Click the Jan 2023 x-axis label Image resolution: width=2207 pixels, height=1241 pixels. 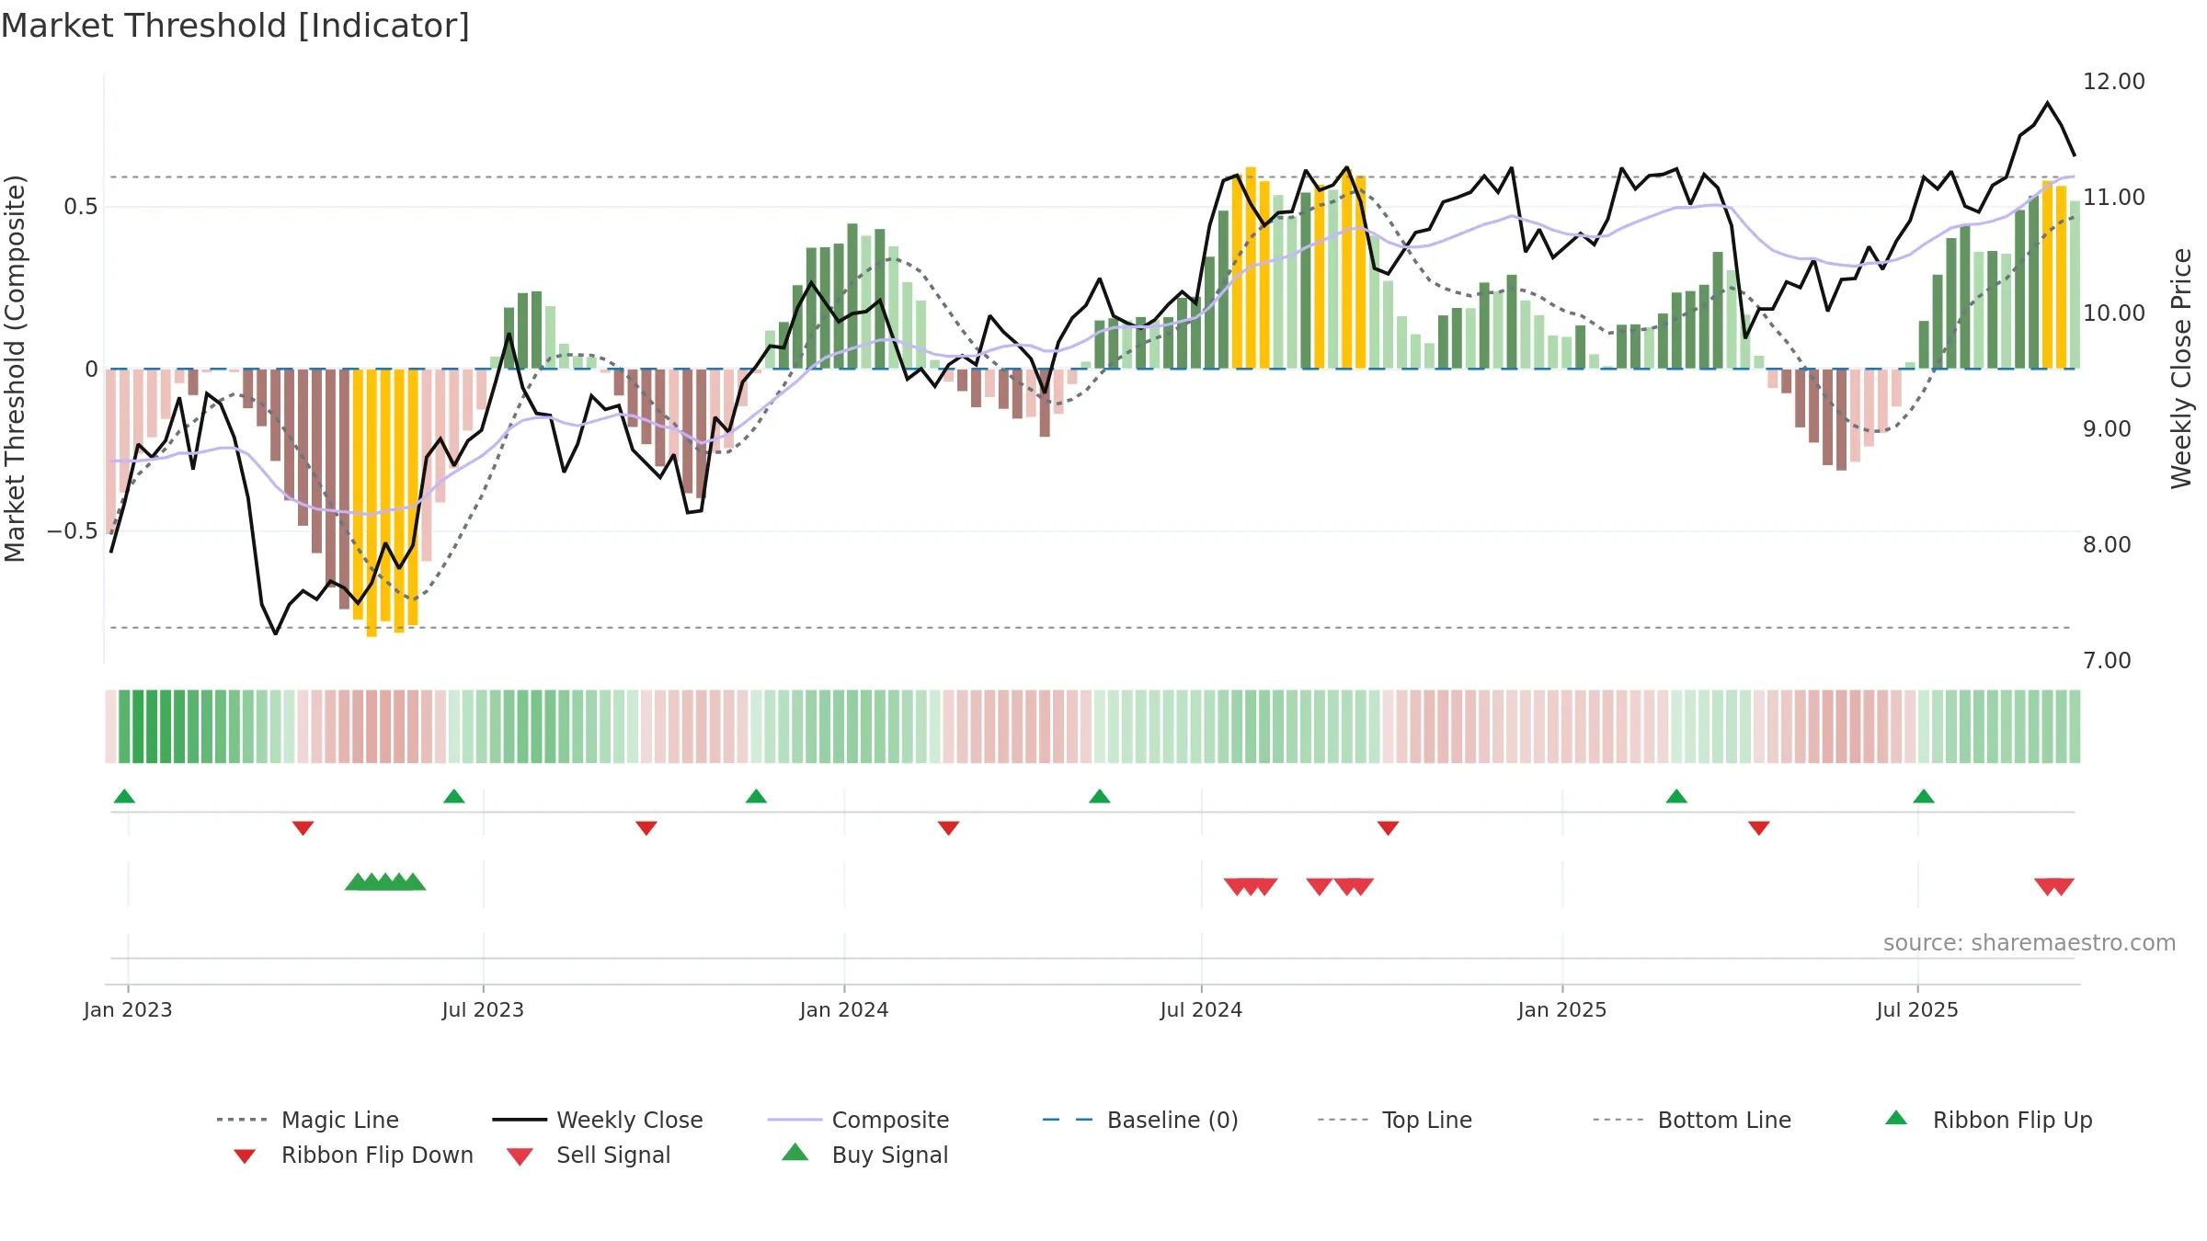tap(128, 1009)
